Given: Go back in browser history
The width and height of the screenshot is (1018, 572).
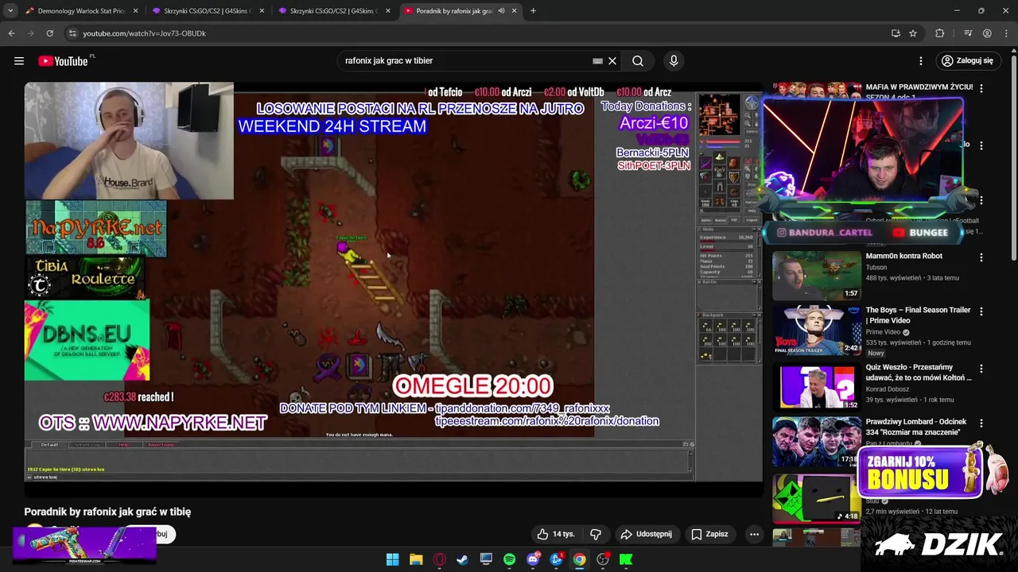Looking at the screenshot, I should (11, 33).
